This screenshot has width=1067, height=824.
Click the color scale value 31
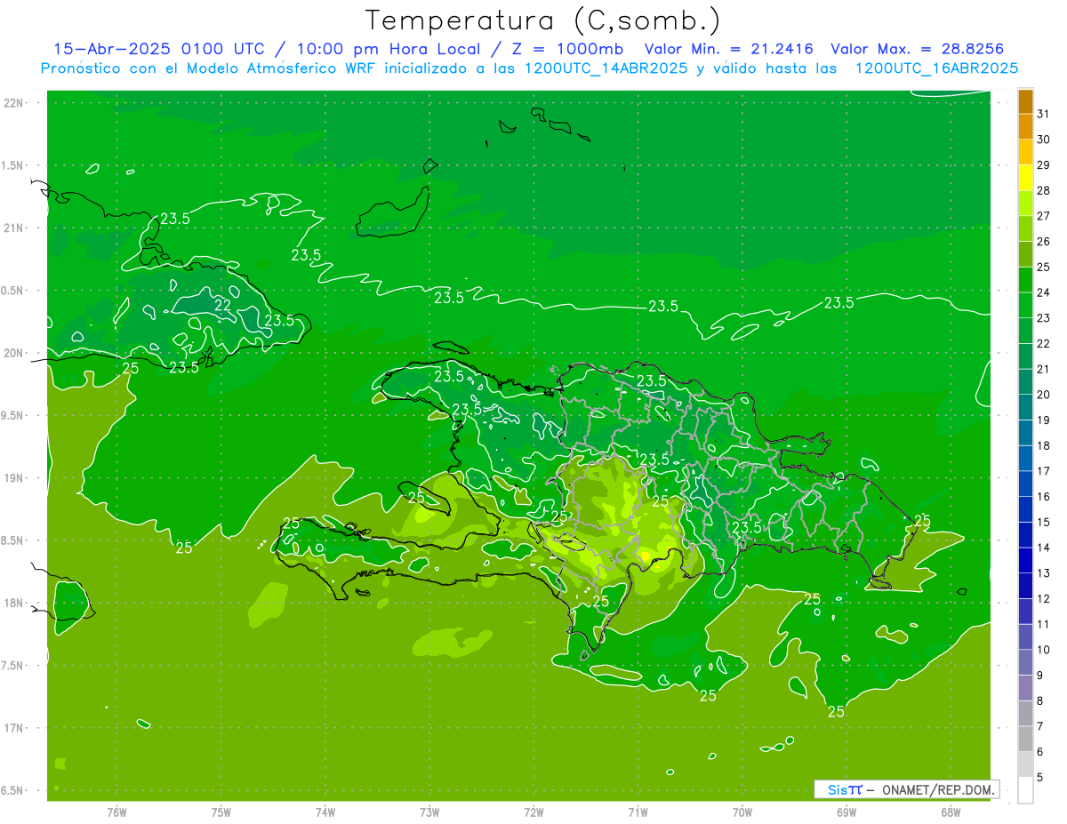1044,114
